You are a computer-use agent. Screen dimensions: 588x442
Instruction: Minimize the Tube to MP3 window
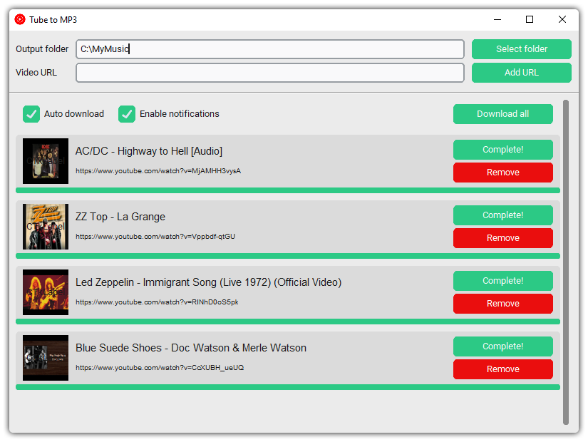click(497, 19)
